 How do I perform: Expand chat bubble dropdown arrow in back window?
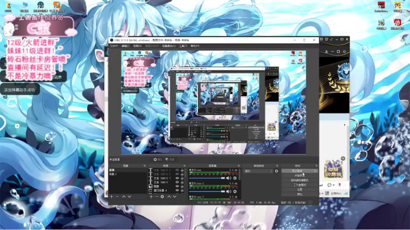click(x=334, y=185)
